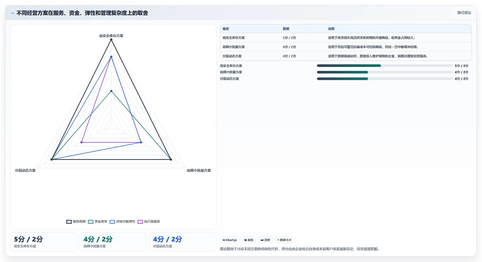The height and width of the screenshot is (262, 482).
Task: Click the 高安全库存方案 radar axis label
Action: (x=111, y=36)
